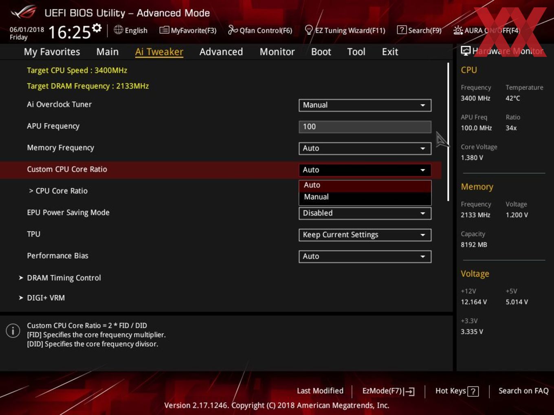Click the 06/01/2018 date display
Viewport: 554px width, 415px height.
click(27, 30)
